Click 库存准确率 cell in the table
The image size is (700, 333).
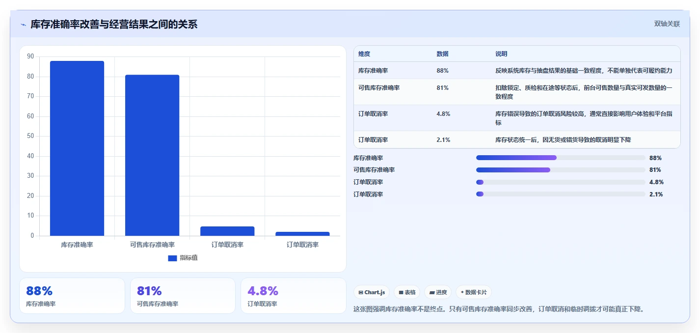(x=374, y=71)
